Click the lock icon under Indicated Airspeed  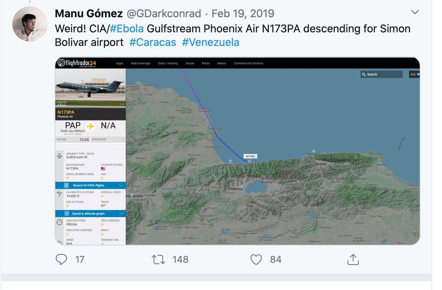[x=68, y=234]
